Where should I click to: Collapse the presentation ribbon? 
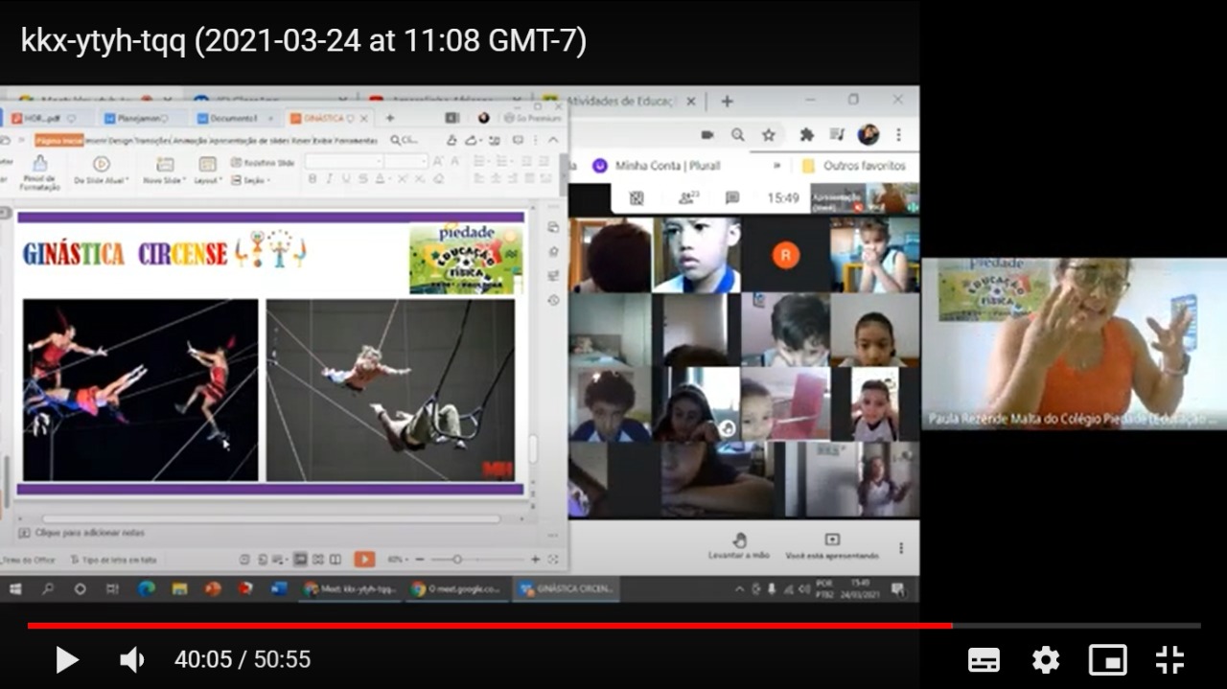coord(553,140)
